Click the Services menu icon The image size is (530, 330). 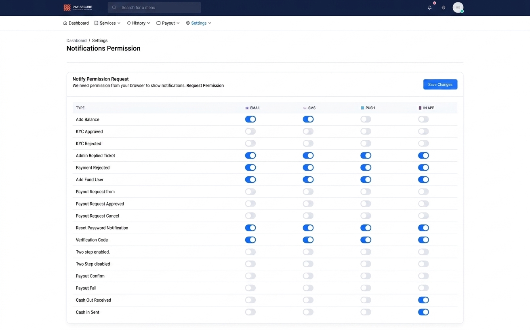pos(96,23)
